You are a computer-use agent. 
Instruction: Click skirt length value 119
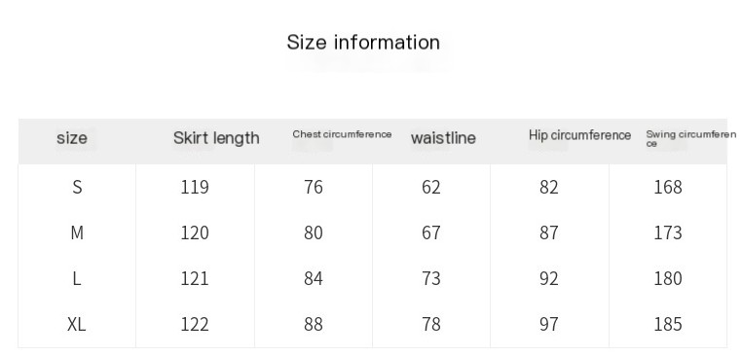point(195,187)
